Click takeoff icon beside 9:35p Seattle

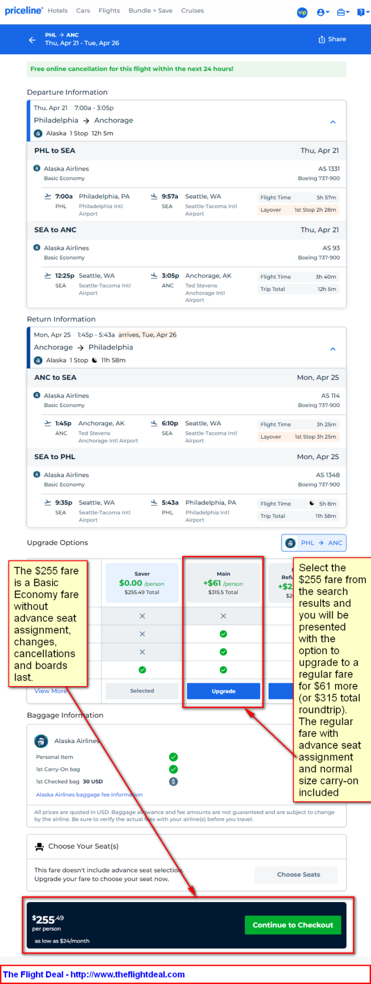48,502
